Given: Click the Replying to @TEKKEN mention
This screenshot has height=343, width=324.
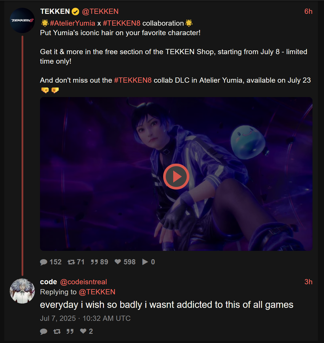Looking at the screenshot, I should (97, 292).
